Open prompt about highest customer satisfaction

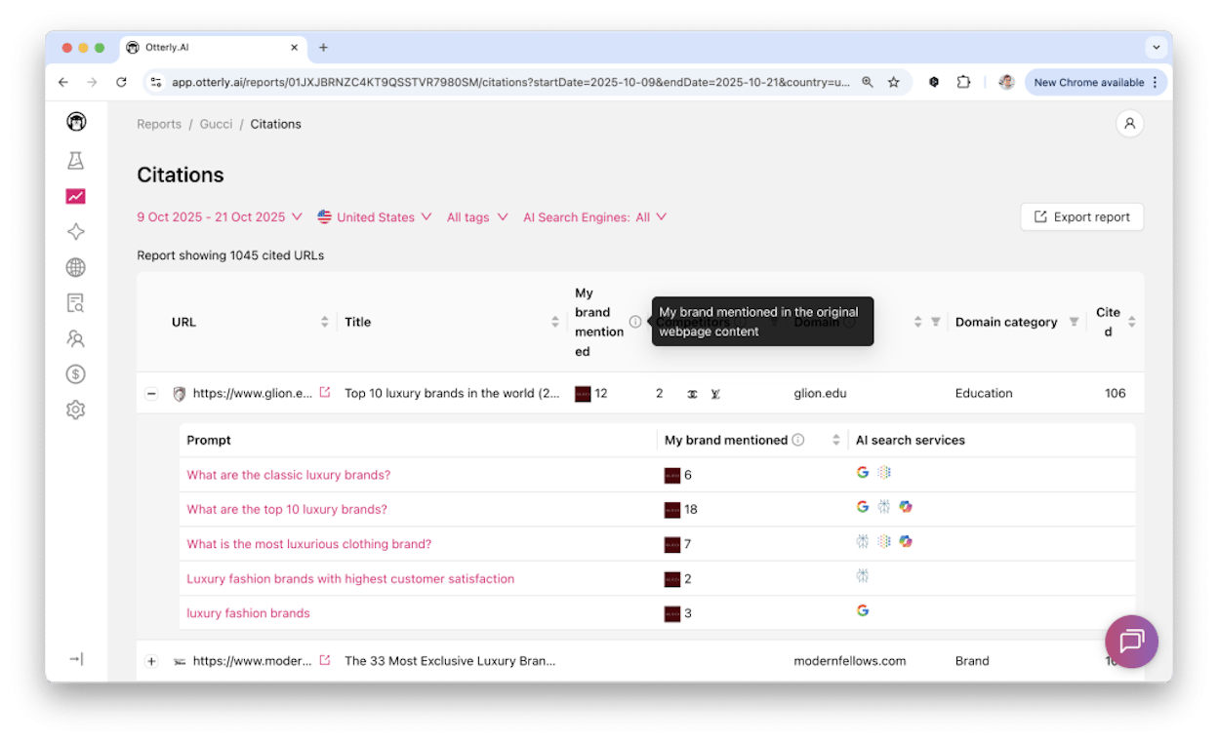coord(350,578)
